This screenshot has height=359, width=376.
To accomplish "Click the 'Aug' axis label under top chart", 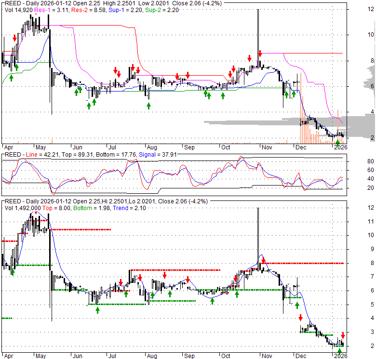I will pos(152,147).
